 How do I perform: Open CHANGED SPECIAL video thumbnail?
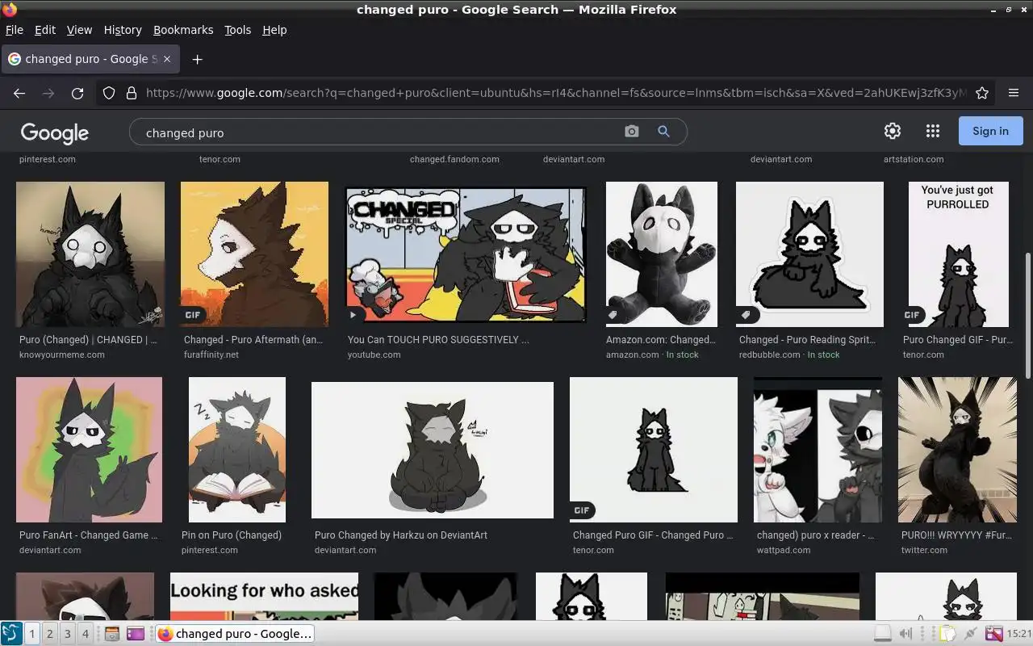[466, 254]
